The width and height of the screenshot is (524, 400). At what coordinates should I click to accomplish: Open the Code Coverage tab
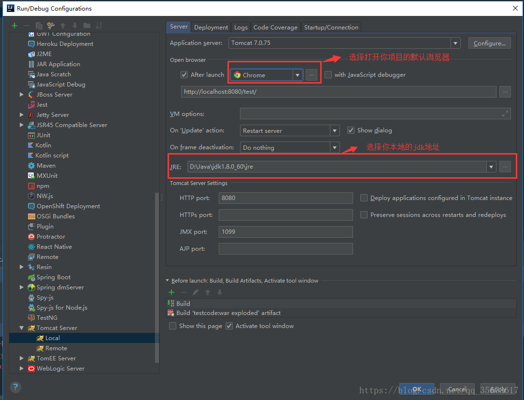pyautogui.click(x=275, y=28)
